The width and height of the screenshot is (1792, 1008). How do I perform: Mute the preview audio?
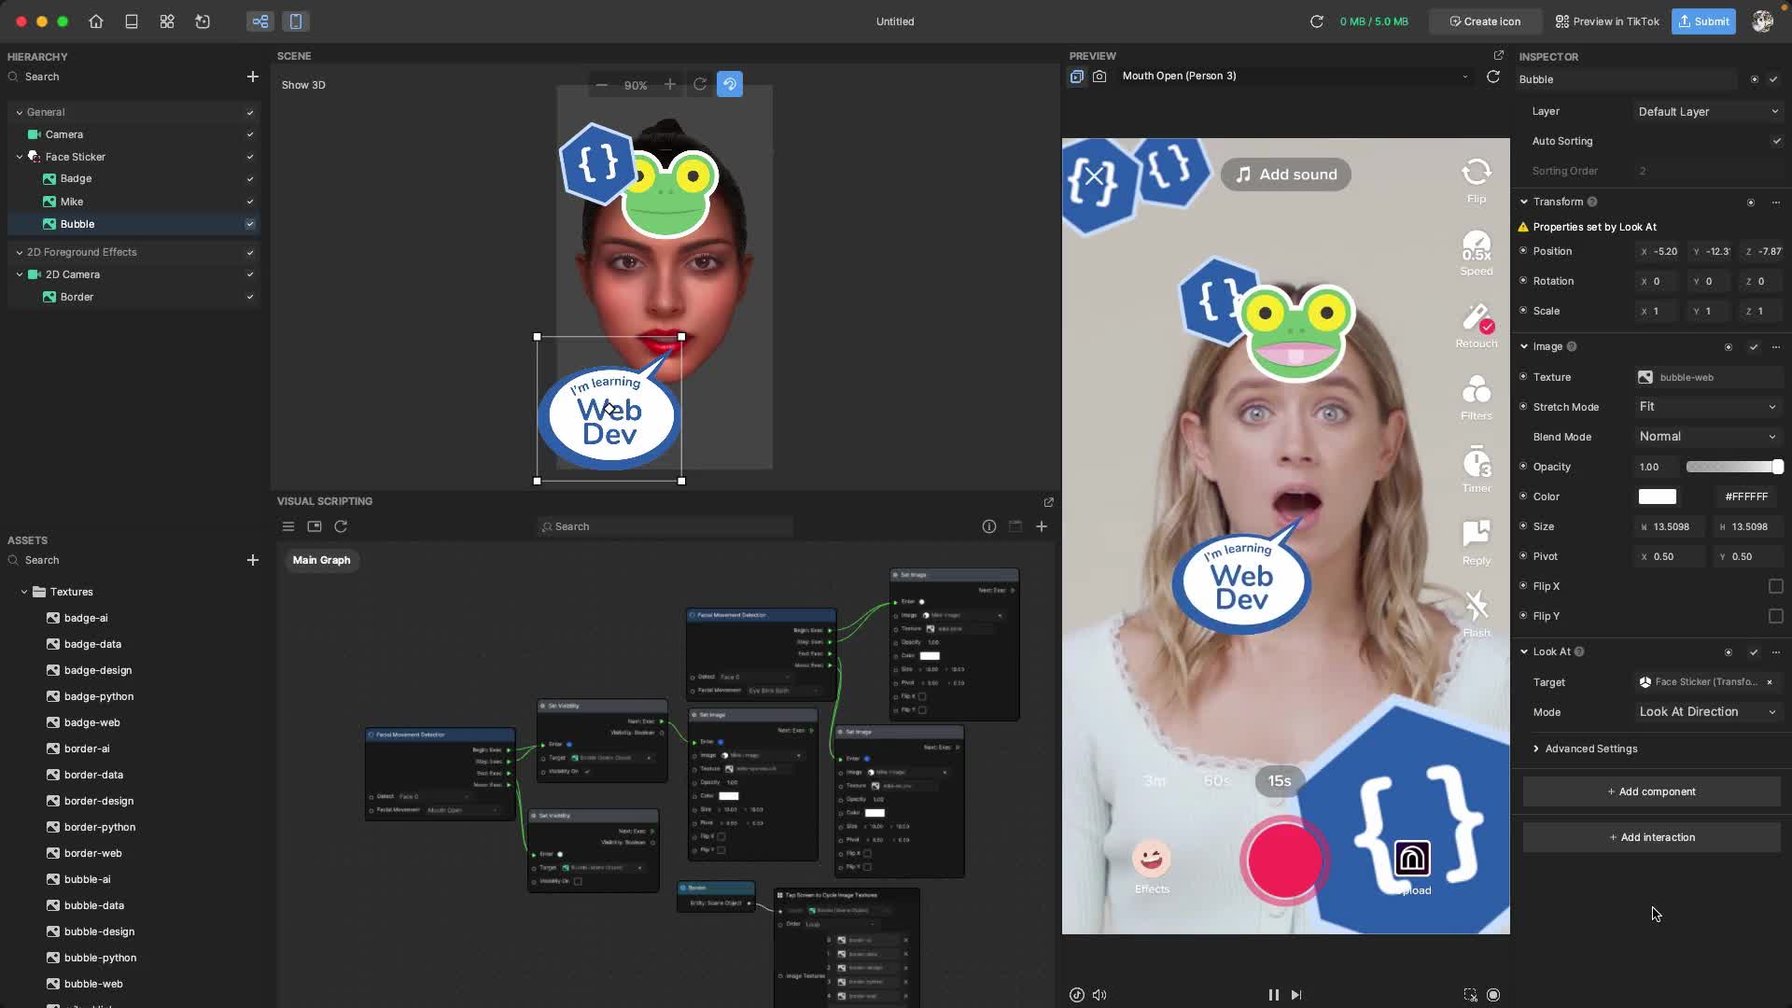(x=1100, y=994)
